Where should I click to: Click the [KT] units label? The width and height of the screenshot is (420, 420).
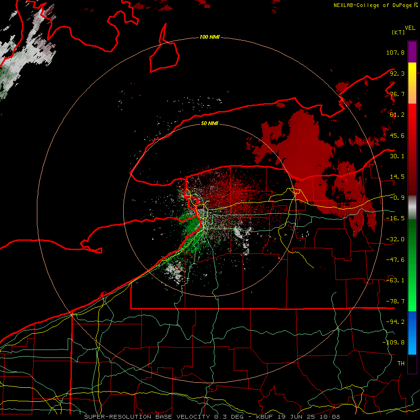pyautogui.click(x=399, y=32)
